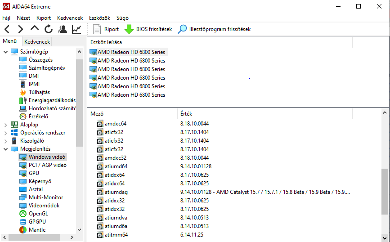Go forward with the right arrow icon
Screen dimensions: 390x242
click(21, 29)
